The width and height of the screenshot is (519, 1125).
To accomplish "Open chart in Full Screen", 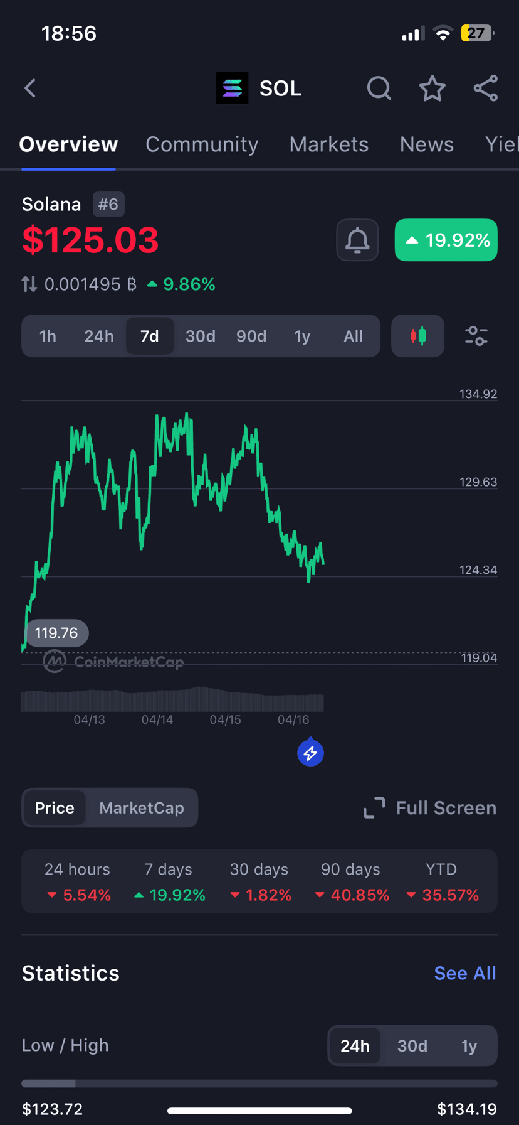I will (x=430, y=808).
